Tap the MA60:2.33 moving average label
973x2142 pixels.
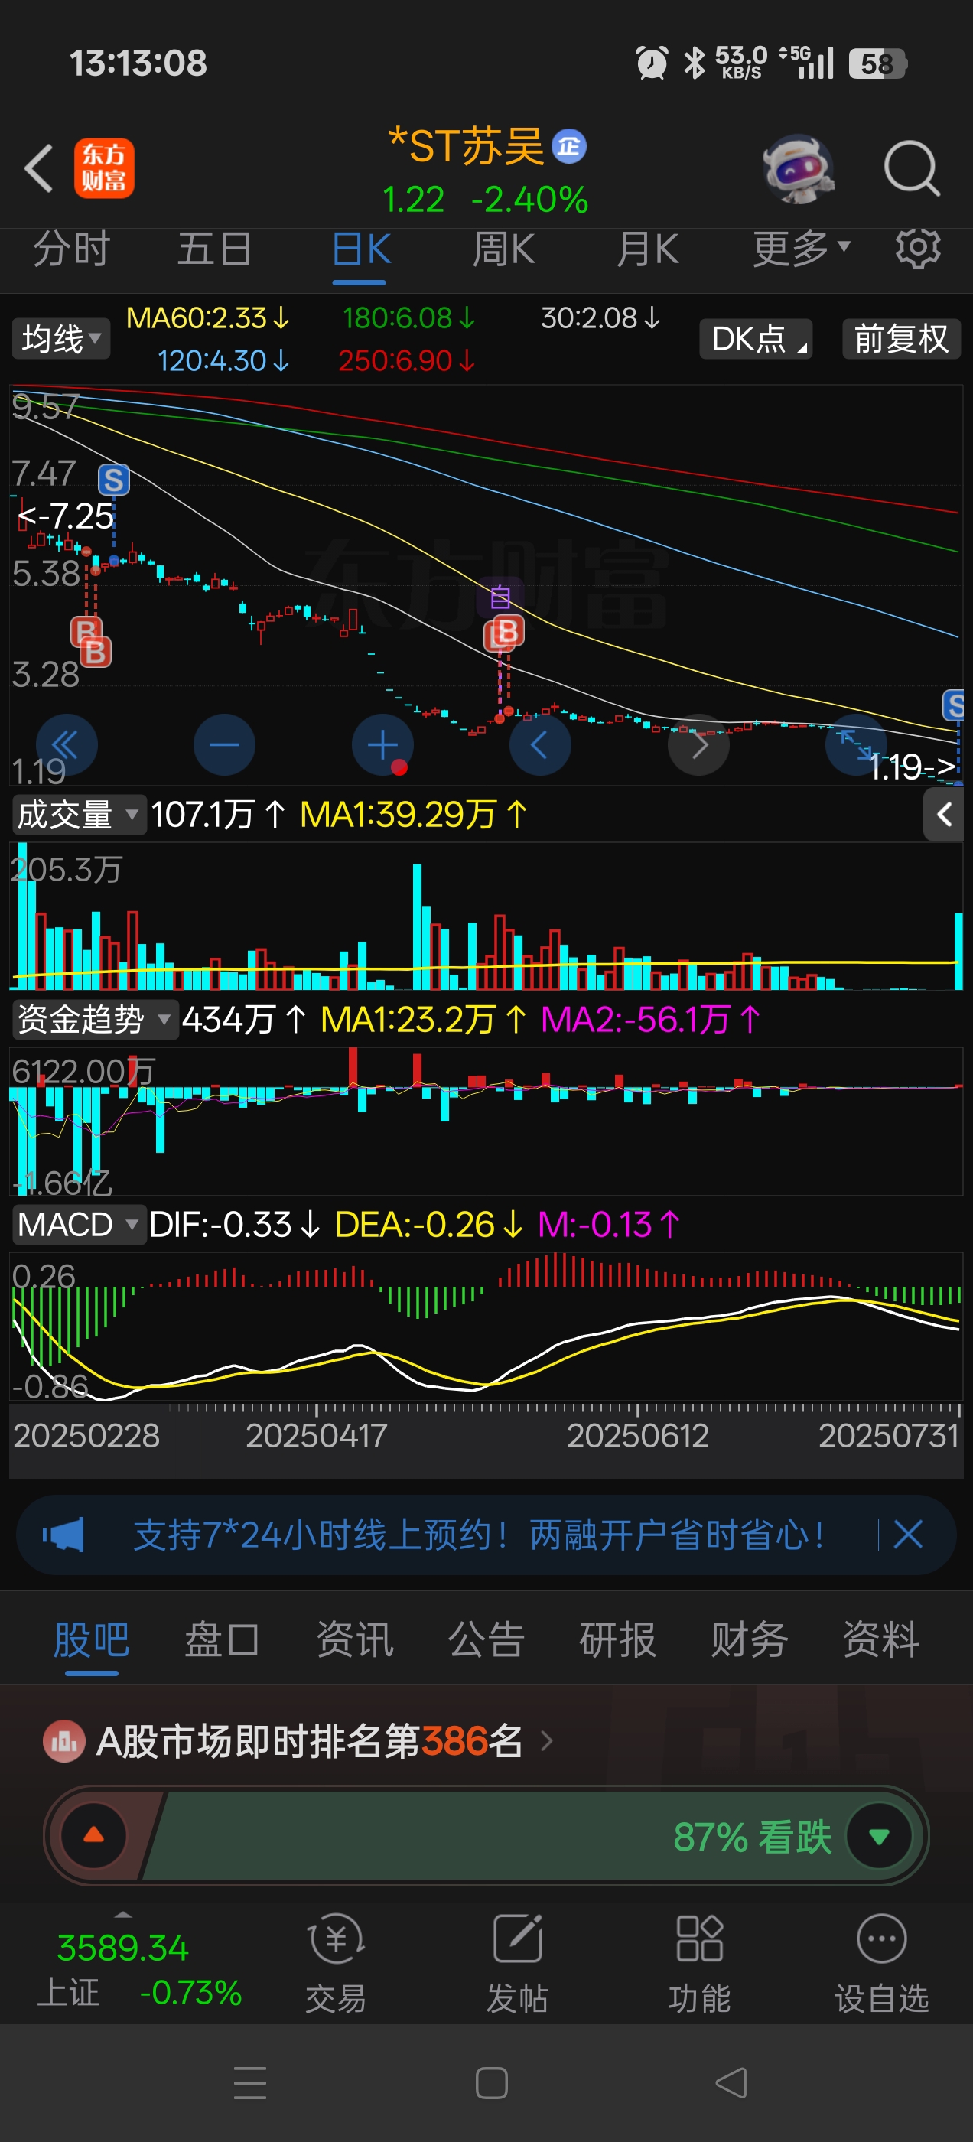[x=207, y=317]
